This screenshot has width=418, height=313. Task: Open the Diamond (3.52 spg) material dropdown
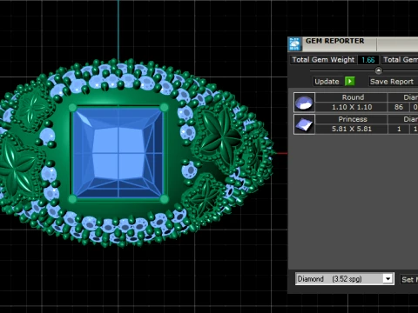(x=345, y=279)
